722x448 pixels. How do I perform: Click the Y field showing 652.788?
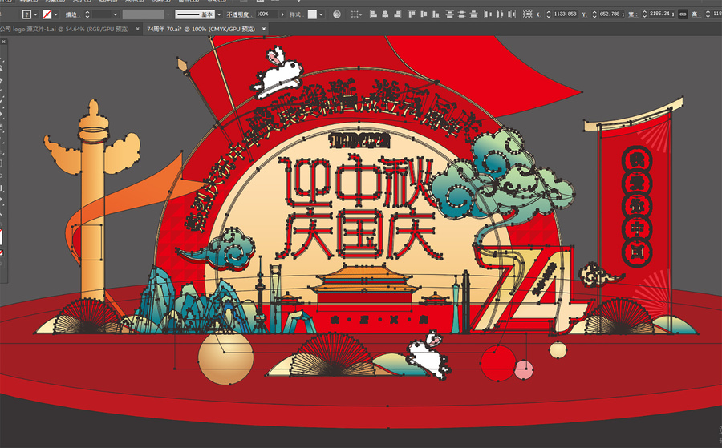[x=611, y=14]
